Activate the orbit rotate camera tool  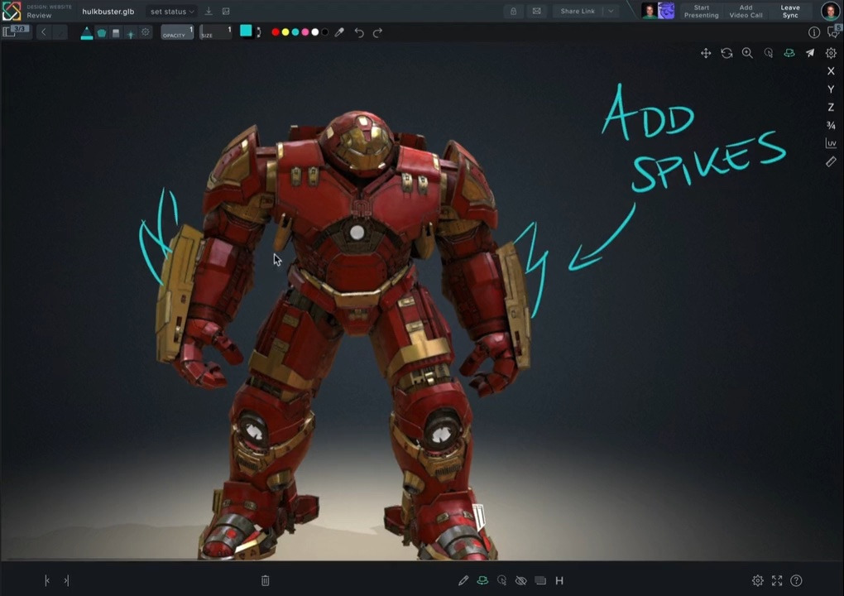727,53
